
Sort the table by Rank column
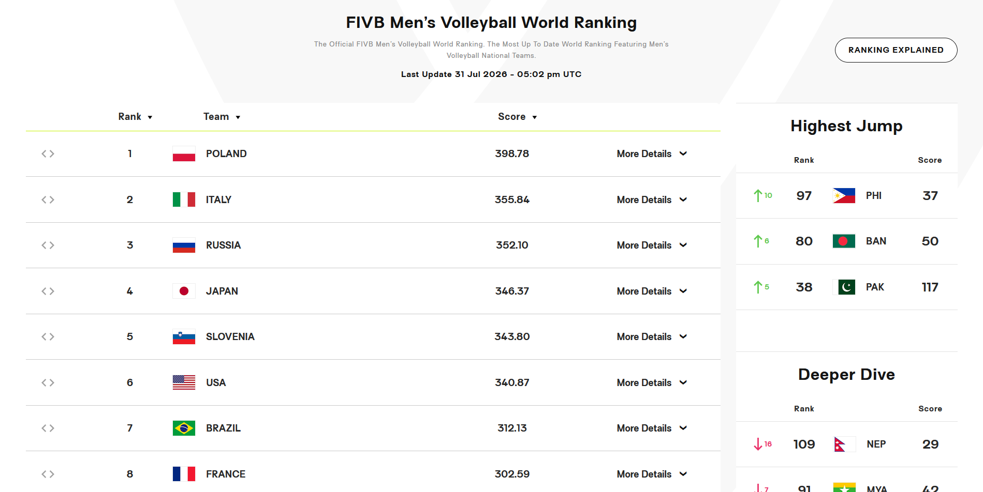(135, 117)
